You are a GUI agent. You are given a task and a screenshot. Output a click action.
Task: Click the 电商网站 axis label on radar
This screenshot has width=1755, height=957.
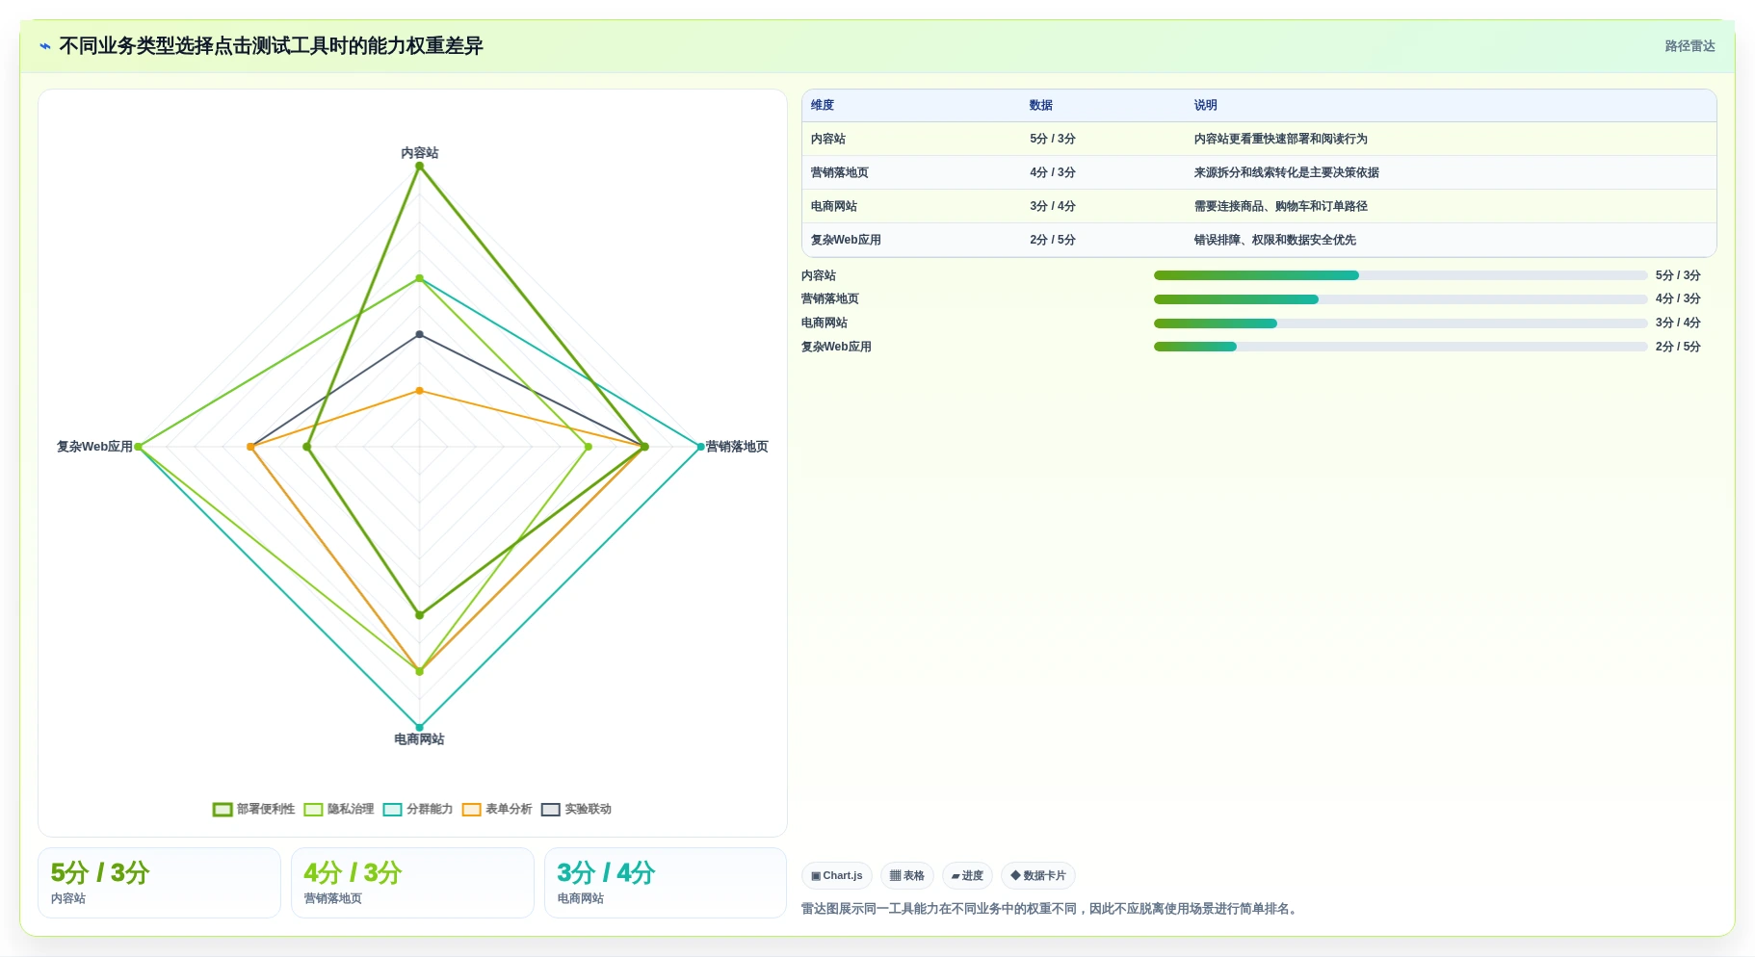click(419, 739)
